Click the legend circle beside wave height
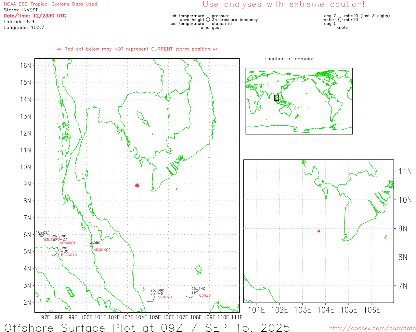This screenshot has width=416, height=332. click(208, 19)
